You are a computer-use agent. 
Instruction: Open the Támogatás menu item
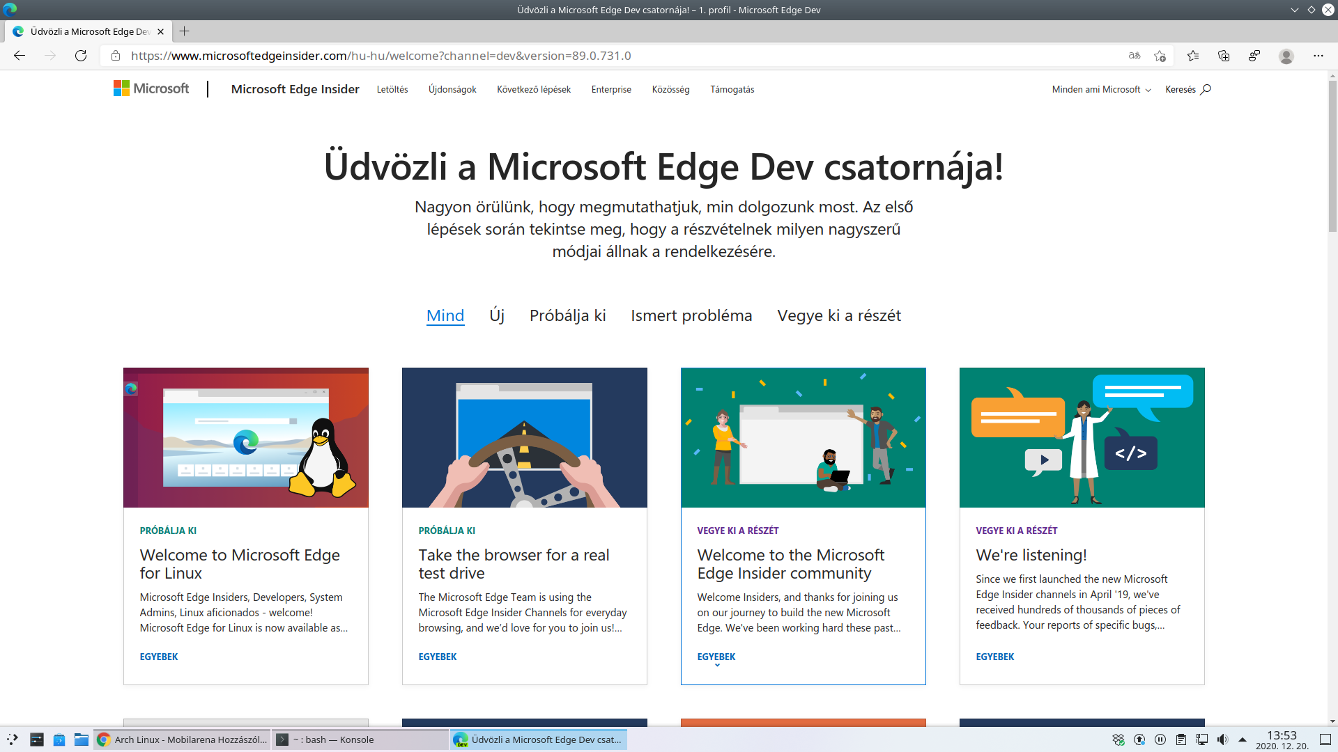732,89
